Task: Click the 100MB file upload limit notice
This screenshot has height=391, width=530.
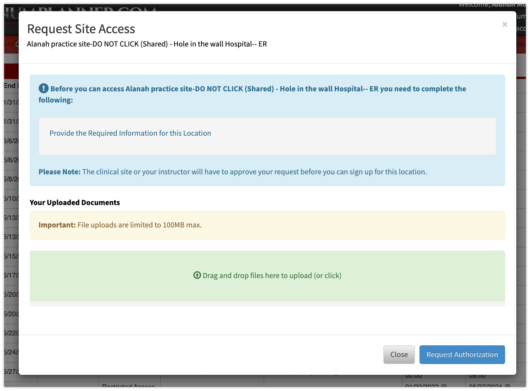Action: pos(267,225)
